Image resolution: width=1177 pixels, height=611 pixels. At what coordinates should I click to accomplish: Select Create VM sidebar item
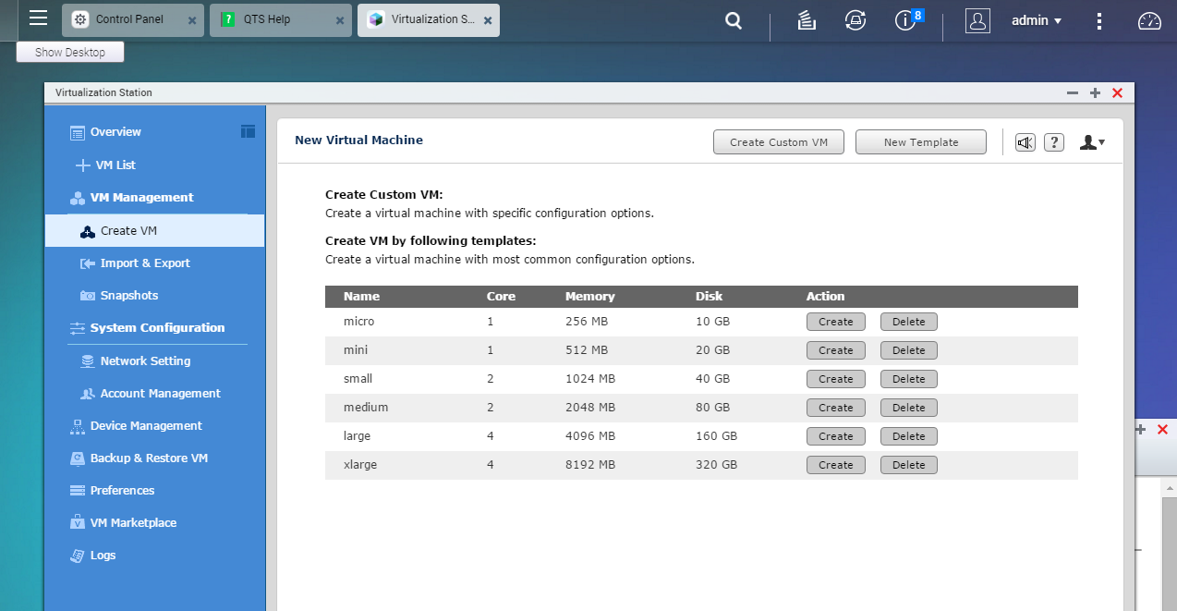coord(154,231)
